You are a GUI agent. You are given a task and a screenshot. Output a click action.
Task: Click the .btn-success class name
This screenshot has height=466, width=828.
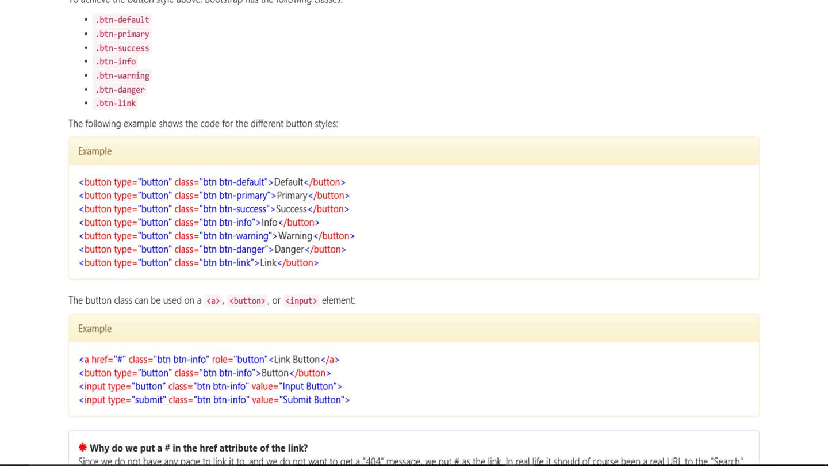[122, 48]
